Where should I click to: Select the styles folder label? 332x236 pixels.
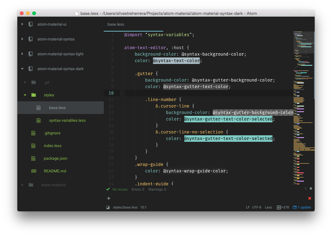[x=49, y=95]
